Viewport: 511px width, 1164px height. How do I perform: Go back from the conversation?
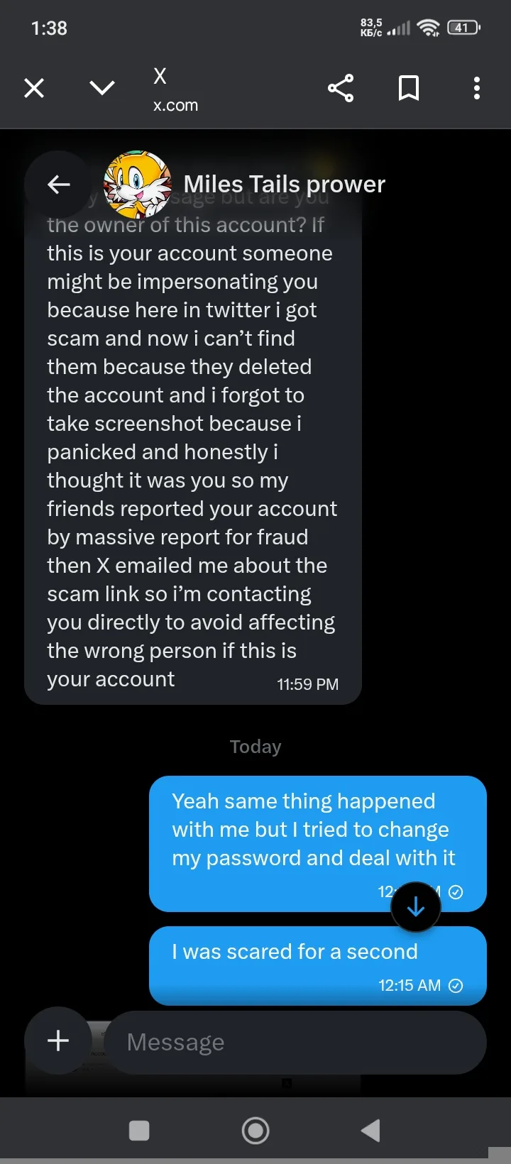pos(58,185)
